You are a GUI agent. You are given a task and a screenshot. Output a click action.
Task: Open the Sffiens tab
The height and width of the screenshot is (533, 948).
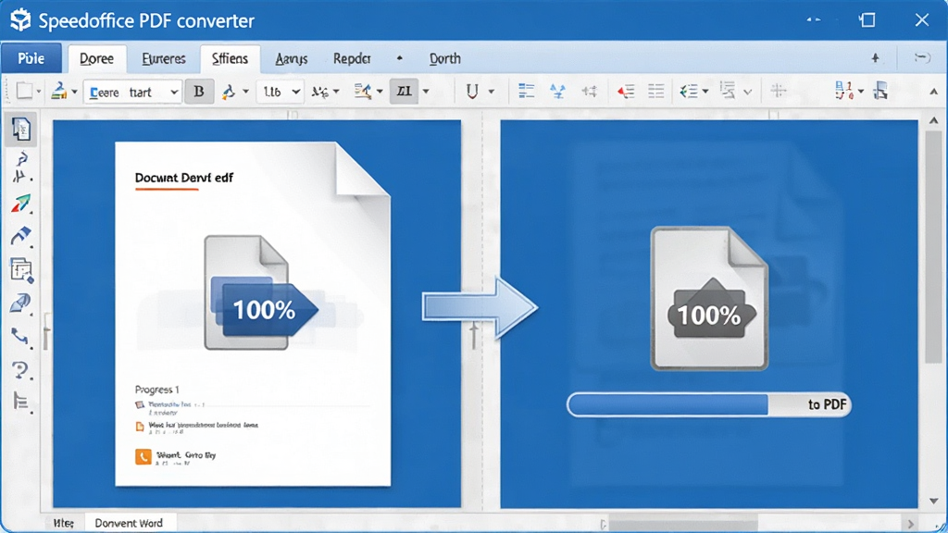(230, 58)
